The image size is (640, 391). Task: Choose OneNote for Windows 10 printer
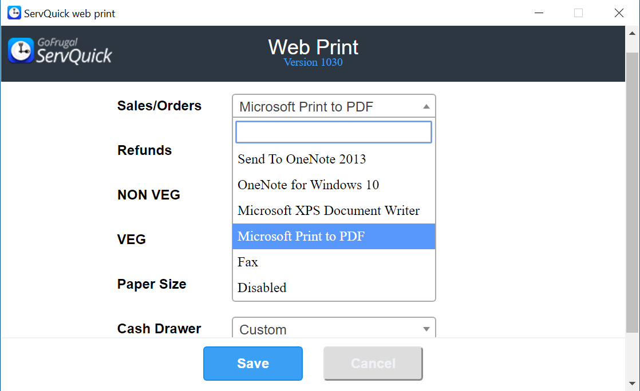point(308,185)
